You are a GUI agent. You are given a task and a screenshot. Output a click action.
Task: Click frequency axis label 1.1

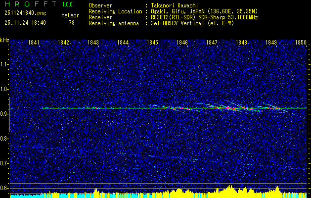tap(3, 64)
